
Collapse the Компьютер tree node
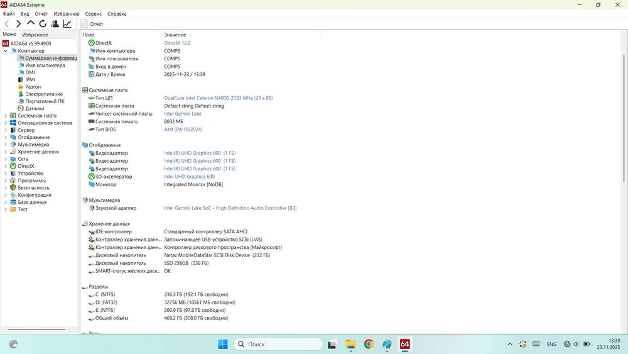(x=5, y=51)
